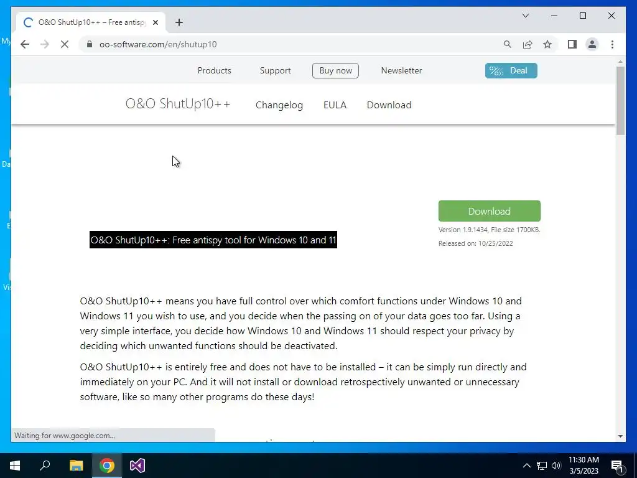View site security lock info
The image size is (637, 478).
90,44
